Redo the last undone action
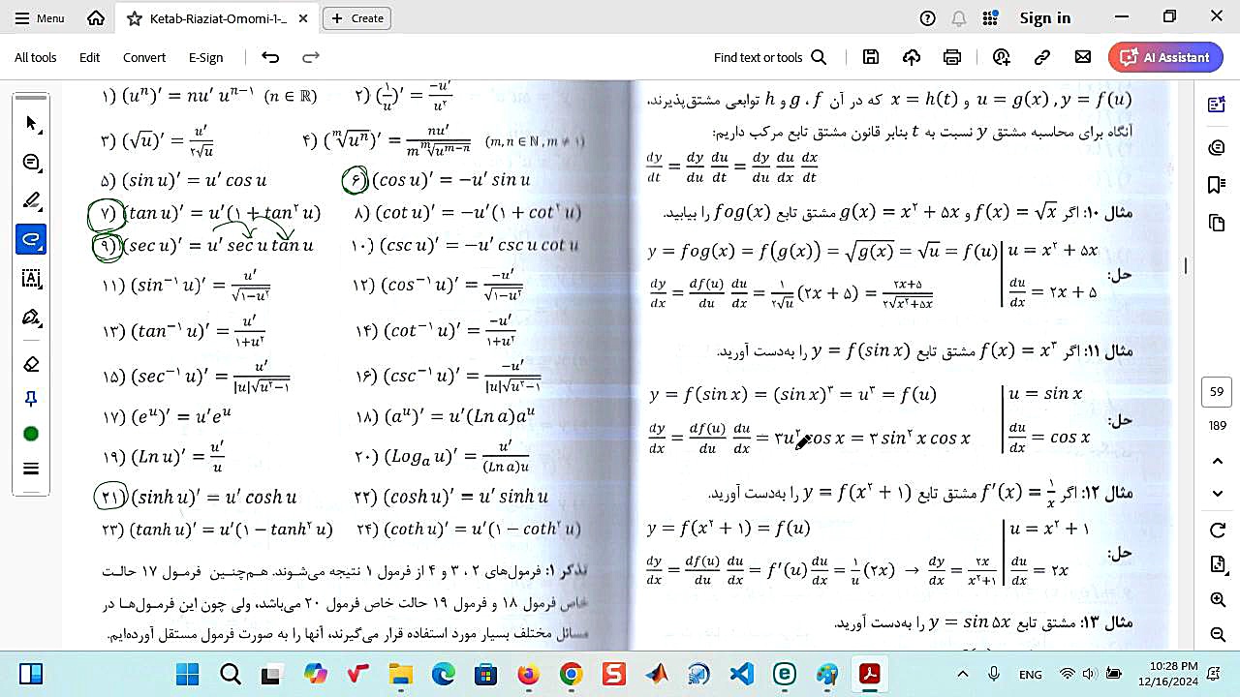This screenshot has width=1240, height=697. coord(311,57)
